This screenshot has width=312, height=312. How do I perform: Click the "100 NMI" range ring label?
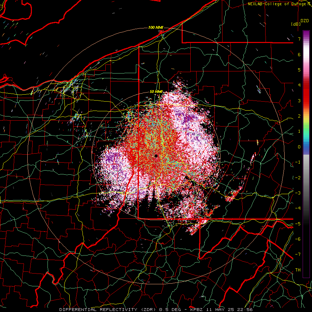(x=156, y=27)
